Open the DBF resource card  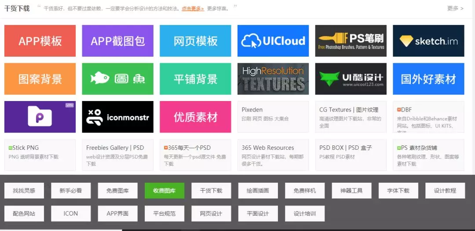(428, 117)
